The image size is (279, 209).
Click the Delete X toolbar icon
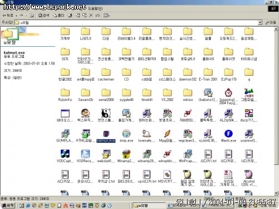tap(91, 16)
